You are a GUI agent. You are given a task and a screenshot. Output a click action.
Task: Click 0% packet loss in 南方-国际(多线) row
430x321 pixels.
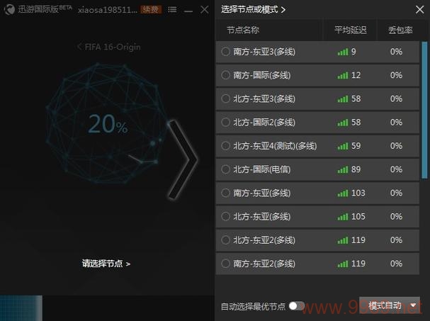click(396, 75)
